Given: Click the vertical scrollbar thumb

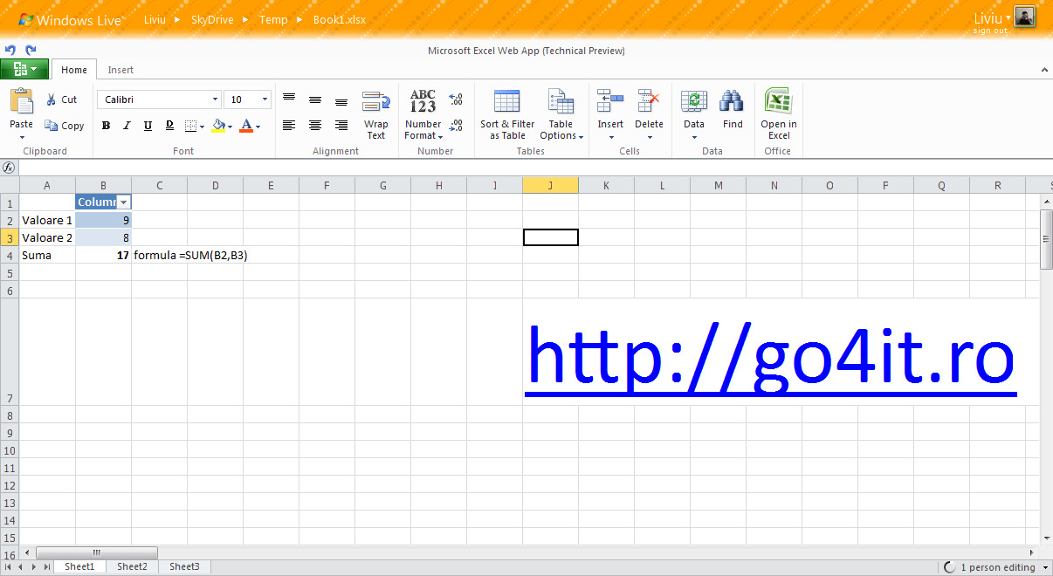Looking at the screenshot, I should 1046,240.
